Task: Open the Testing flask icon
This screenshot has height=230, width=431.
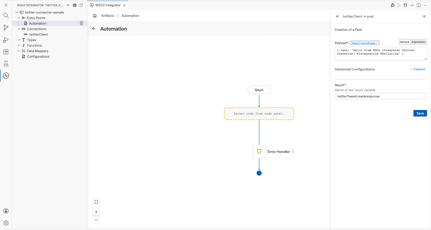Action: (6, 64)
